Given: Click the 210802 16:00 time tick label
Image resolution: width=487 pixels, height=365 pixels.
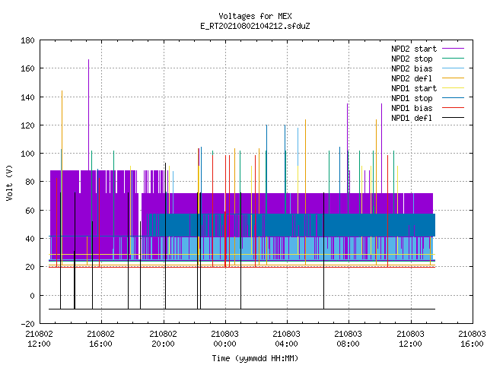Looking at the screenshot, I should coord(101,339).
